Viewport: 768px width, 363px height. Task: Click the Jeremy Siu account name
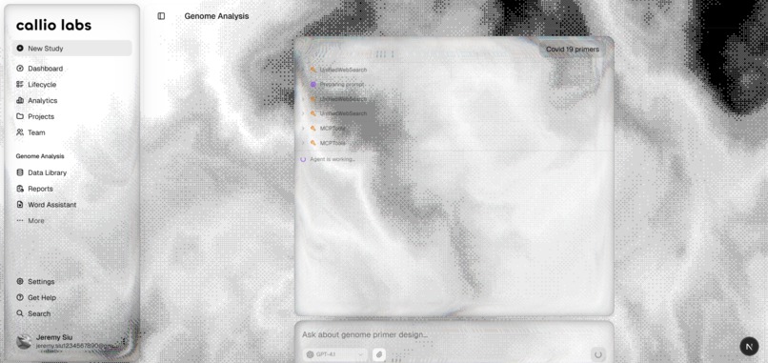coord(54,337)
